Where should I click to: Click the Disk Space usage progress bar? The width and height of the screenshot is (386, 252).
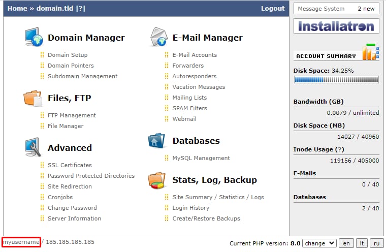(x=336, y=80)
